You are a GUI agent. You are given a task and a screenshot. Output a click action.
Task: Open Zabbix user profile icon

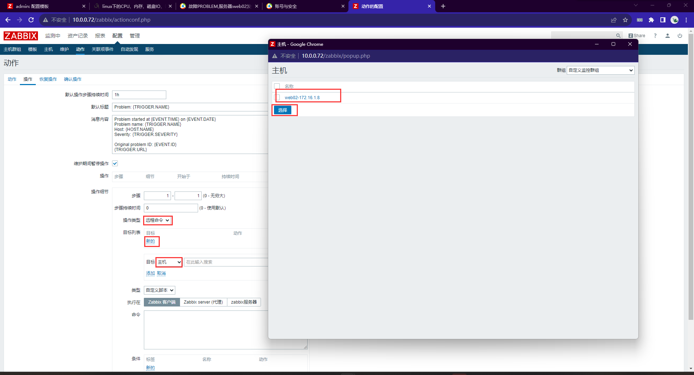[x=668, y=36]
